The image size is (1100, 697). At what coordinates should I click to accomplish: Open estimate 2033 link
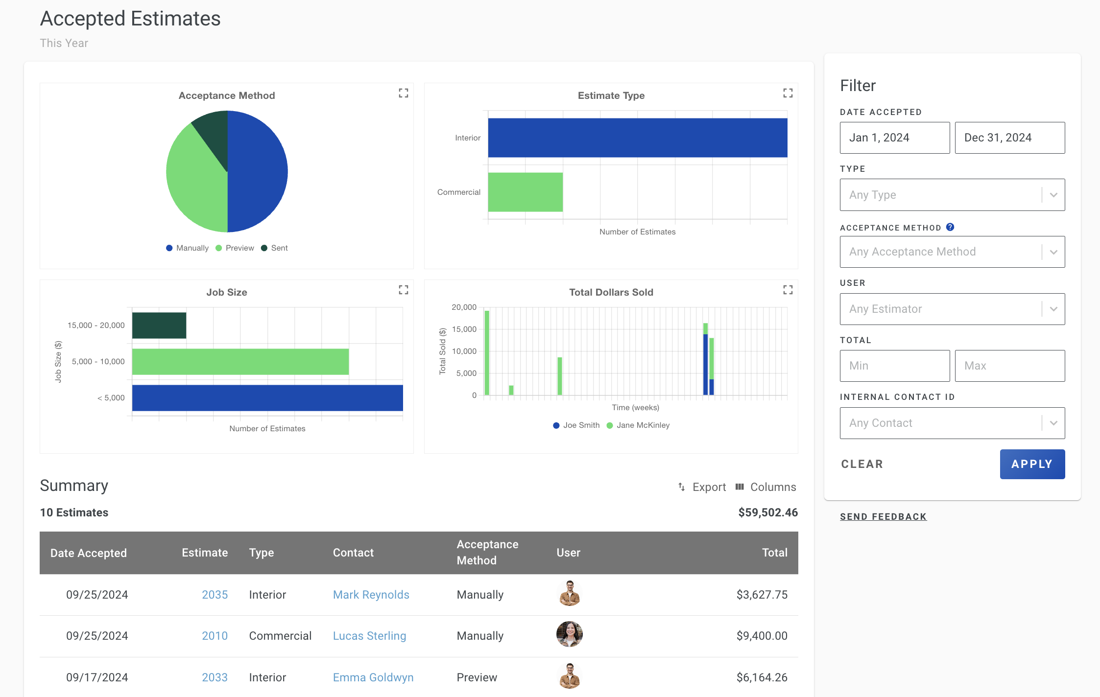pos(215,677)
